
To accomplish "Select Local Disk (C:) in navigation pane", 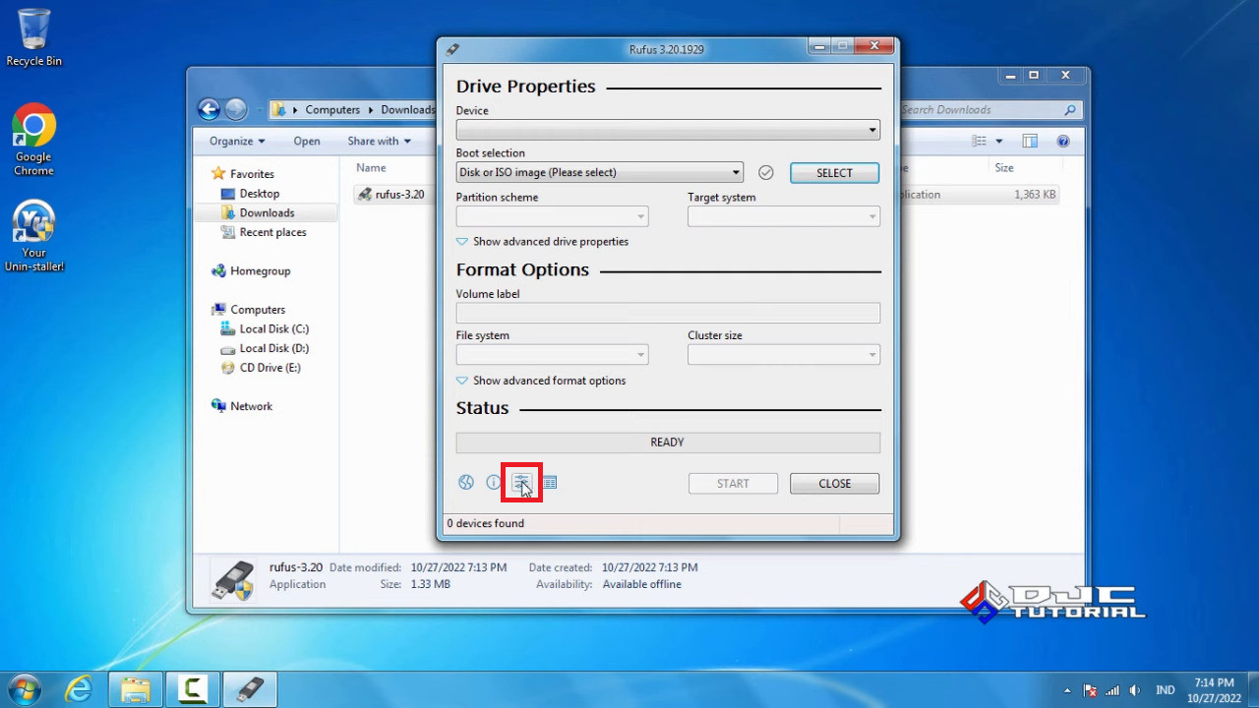I will (265, 329).
